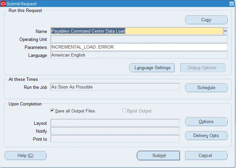Viewport: 236px width, 168px height.
Task: Open the Schedule dialog
Action: pyautogui.click(x=206, y=87)
